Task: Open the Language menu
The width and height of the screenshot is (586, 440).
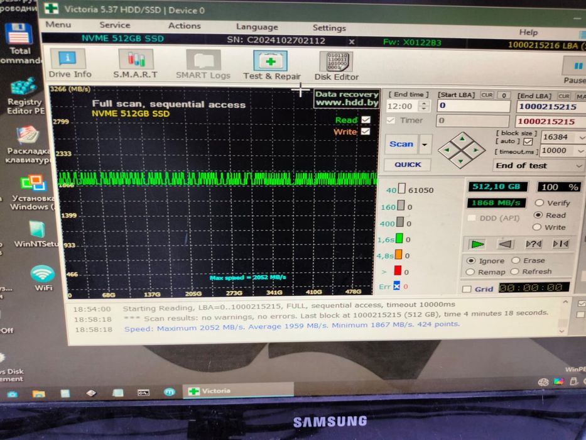Action: coord(257,27)
